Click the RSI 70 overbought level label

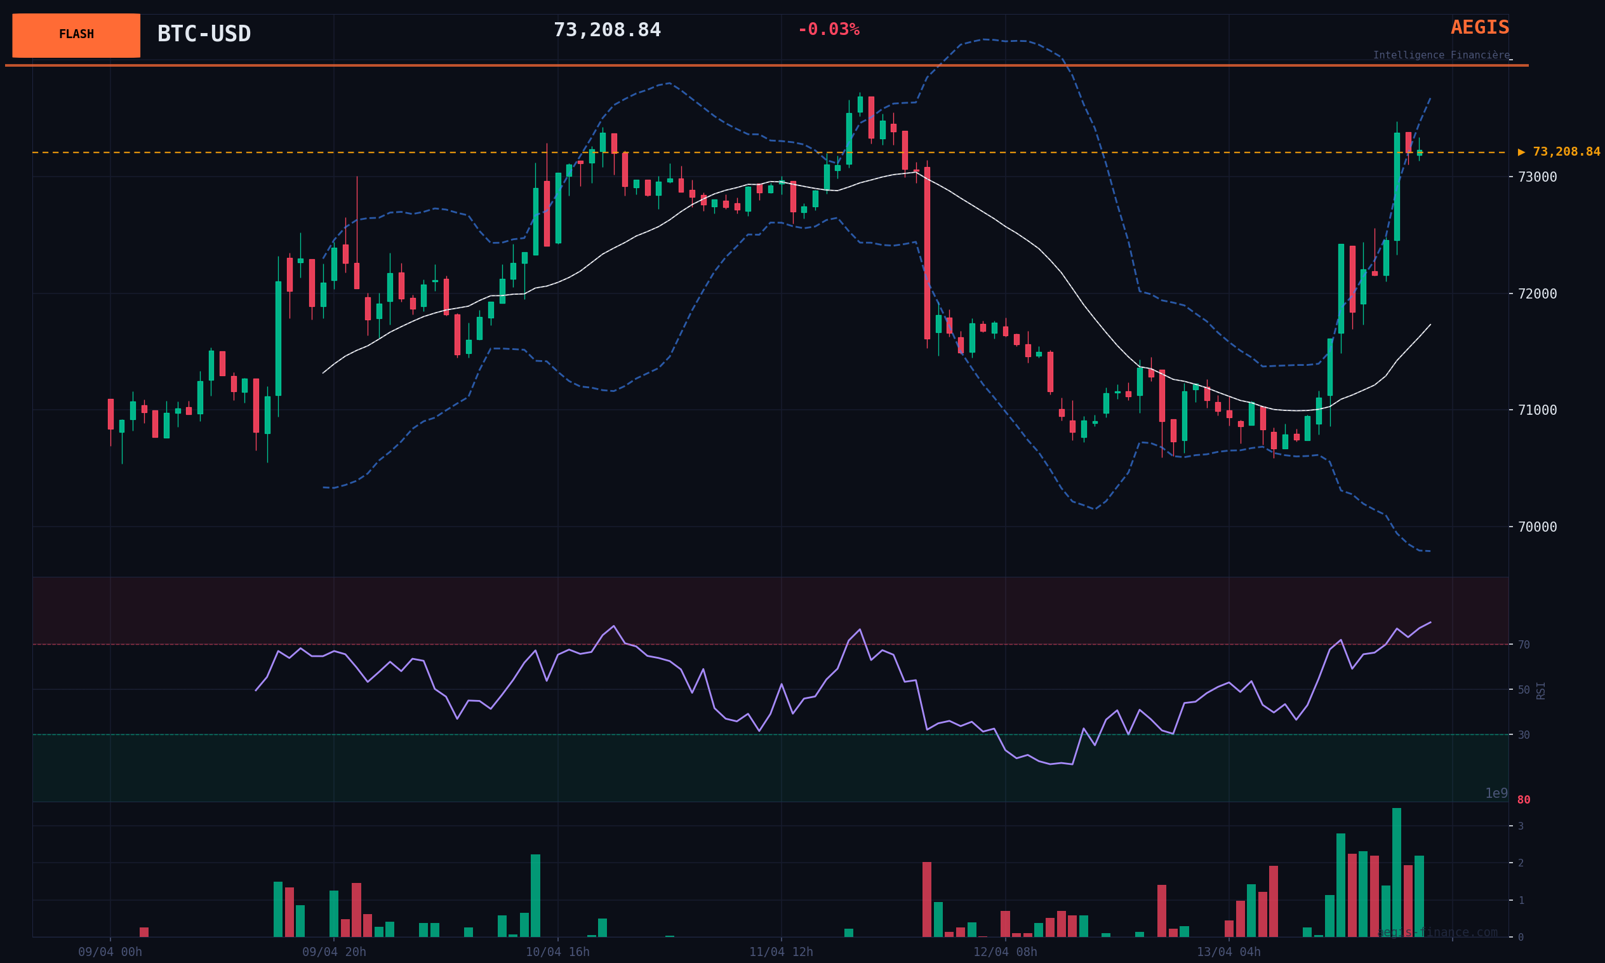pos(1523,645)
